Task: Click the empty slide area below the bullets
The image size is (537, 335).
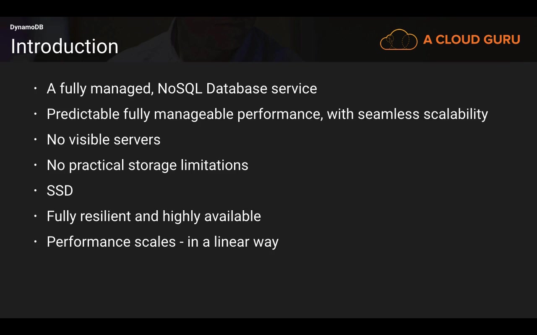Action: pos(268,285)
